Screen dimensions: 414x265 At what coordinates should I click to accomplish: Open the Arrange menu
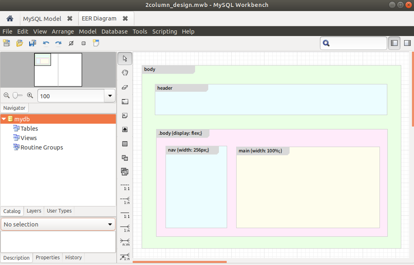coord(63,31)
